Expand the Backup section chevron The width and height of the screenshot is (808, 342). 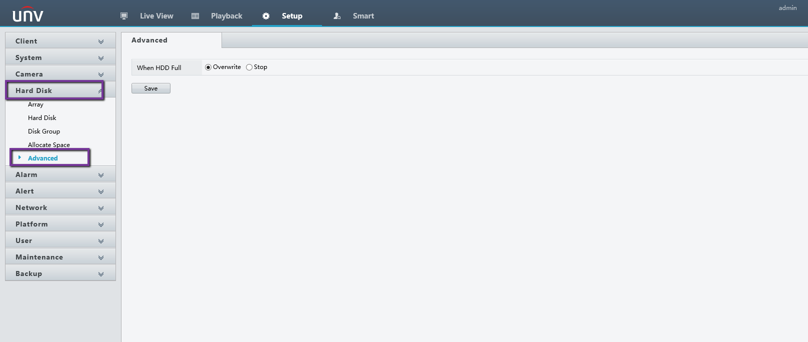(x=101, y=274)
